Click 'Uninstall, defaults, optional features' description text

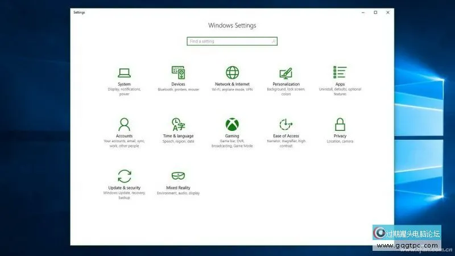[340, 92]
